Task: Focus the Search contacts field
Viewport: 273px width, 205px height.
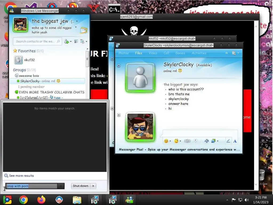Action: point(37,41)
